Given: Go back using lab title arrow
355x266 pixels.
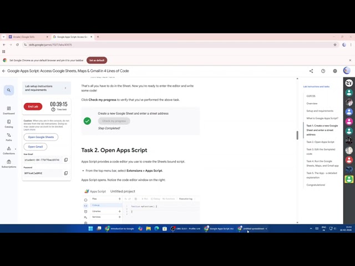Looking at the screenshot, I should click(x=4, y=71).
